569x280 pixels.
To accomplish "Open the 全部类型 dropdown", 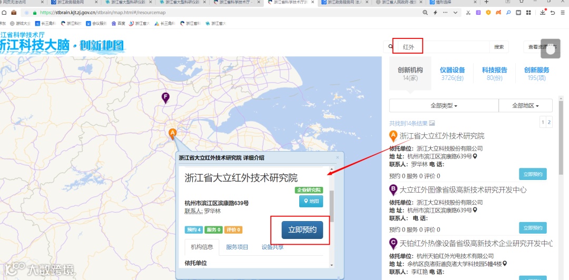I will [444, 106].
